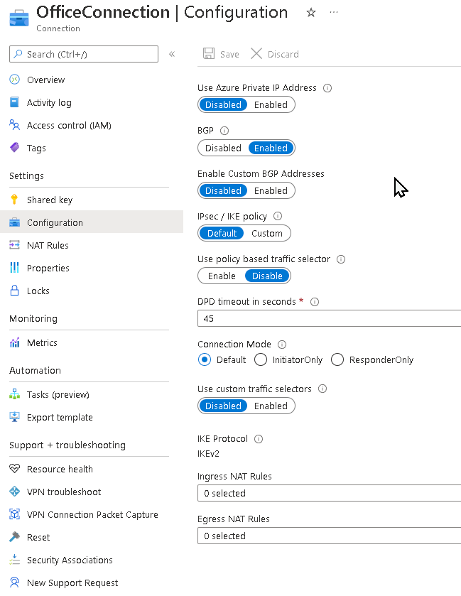The image size is (461, 596).
Task: Open Tags icon in sidebar
Action: point(14,148)
